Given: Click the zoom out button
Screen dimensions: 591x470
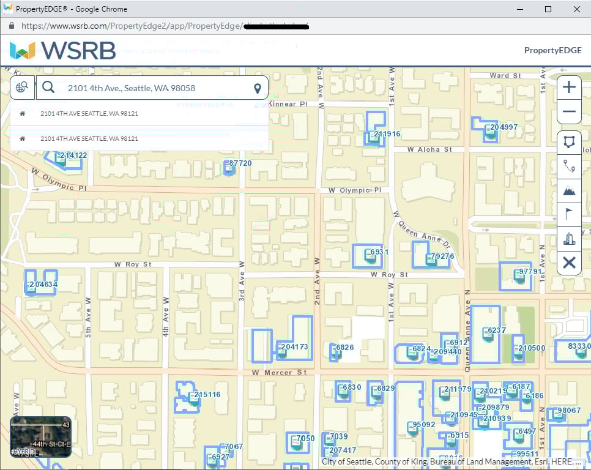Looking at the screenshot, I should (569, 111).
